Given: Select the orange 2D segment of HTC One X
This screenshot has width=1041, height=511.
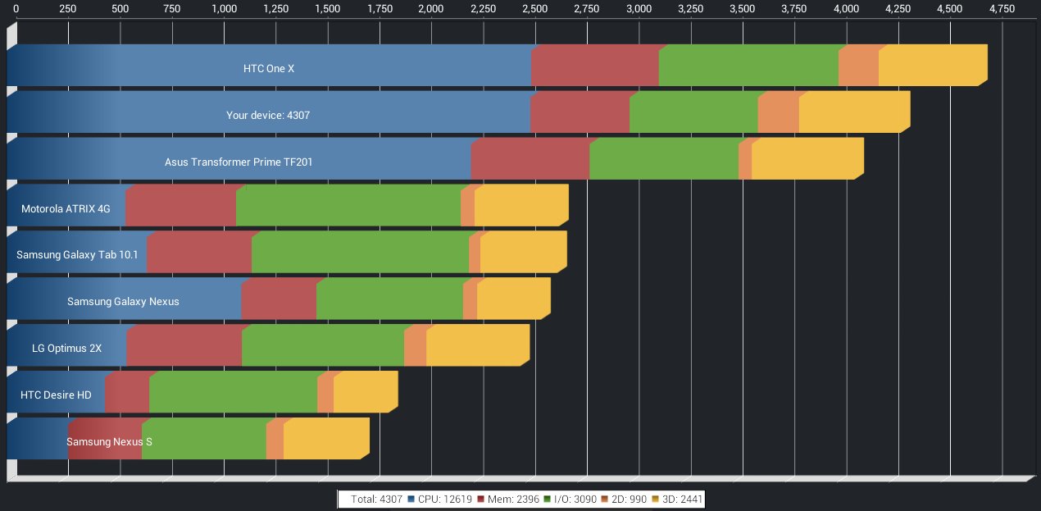Looking at the screenshot, I should pyautogui.click(x=858, y=66).
